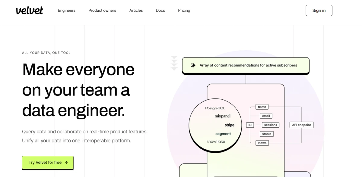Go to the Articles page
Viewport: 362px width, 177px height.
tap(136, 10)
